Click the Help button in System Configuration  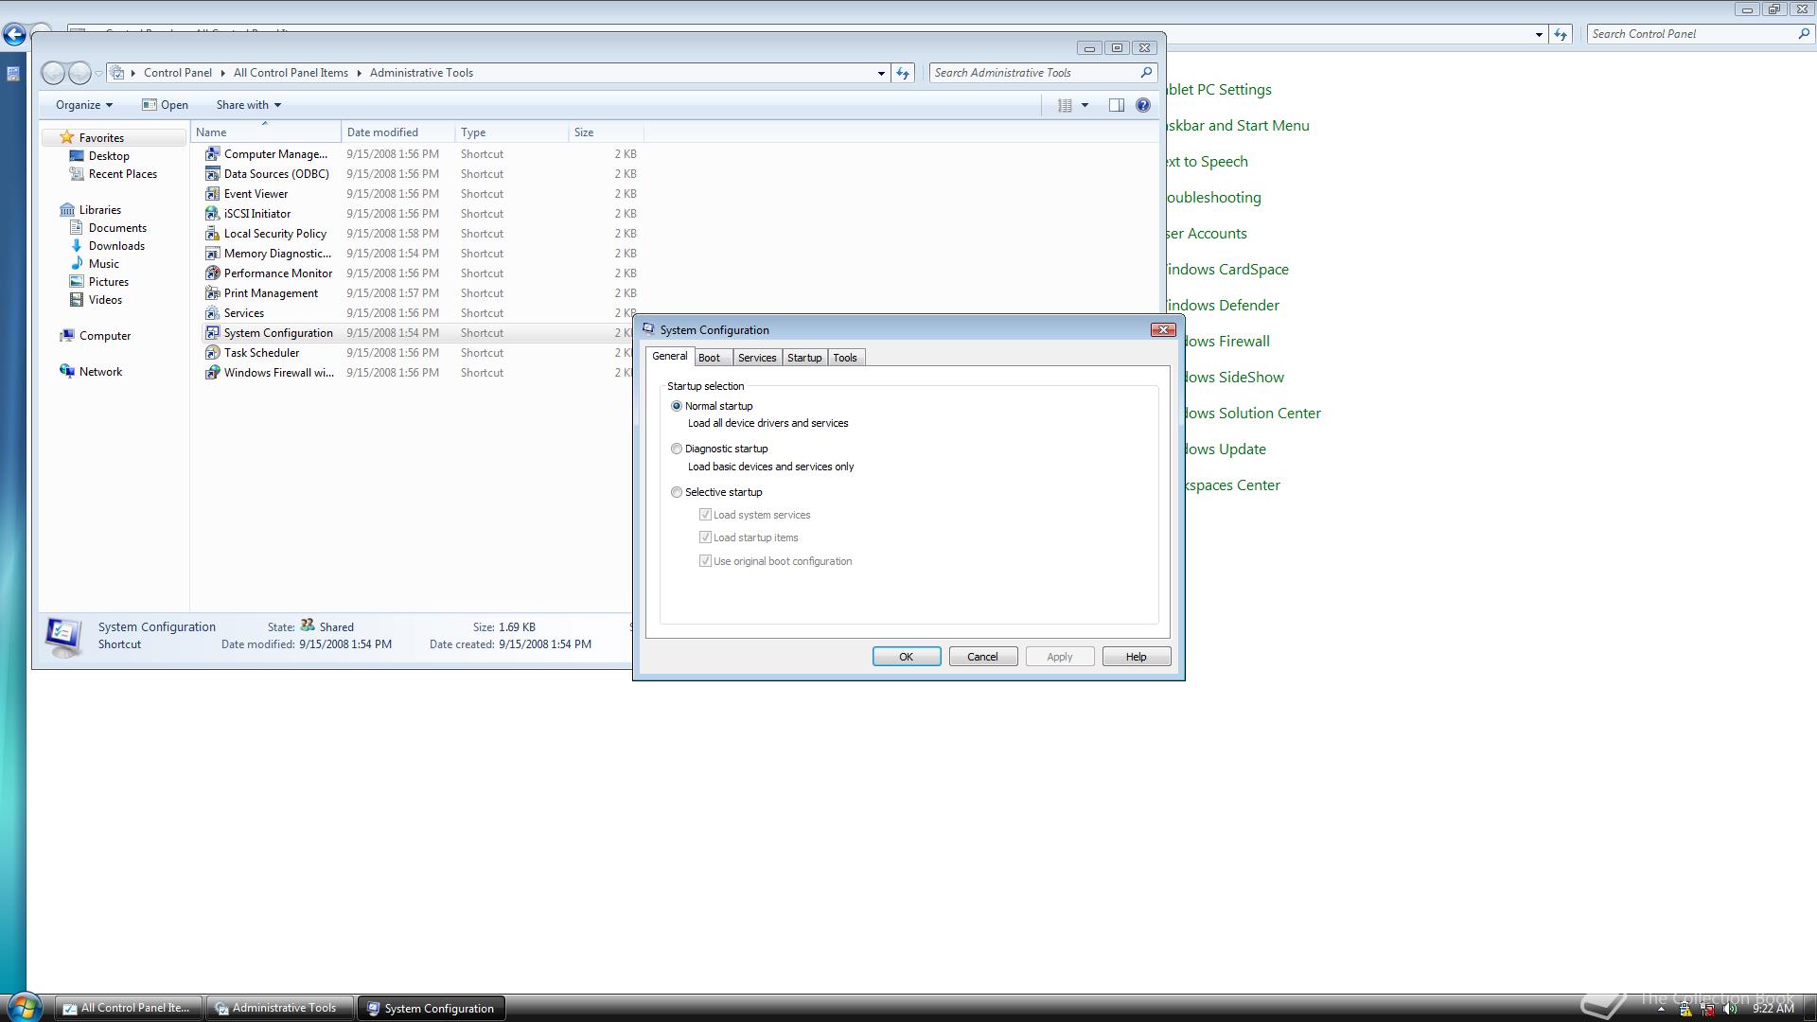pos(1137,657)
